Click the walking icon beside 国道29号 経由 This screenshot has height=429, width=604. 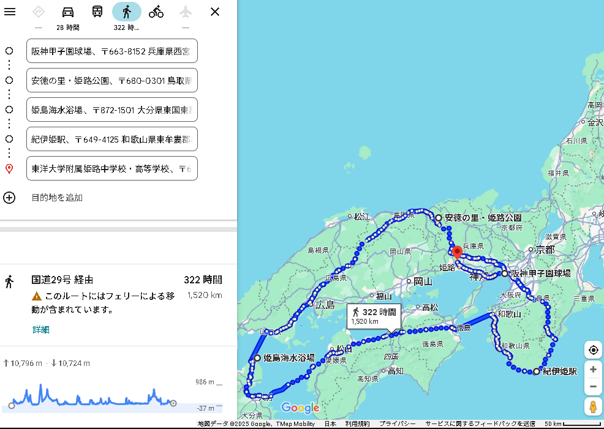coord(10,282)
